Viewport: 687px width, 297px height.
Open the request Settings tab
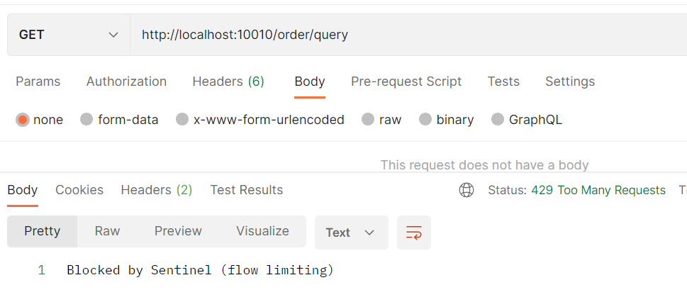[x=570, y=82]
